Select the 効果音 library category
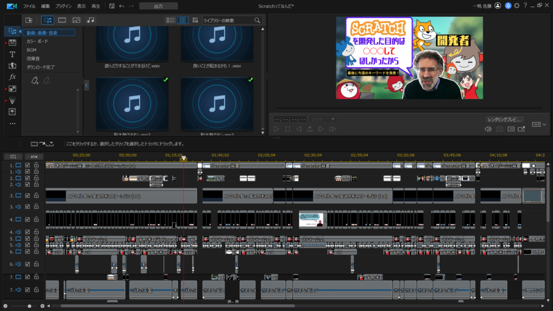553x311 pixels. pyautogui.click(x=33, y=58)
